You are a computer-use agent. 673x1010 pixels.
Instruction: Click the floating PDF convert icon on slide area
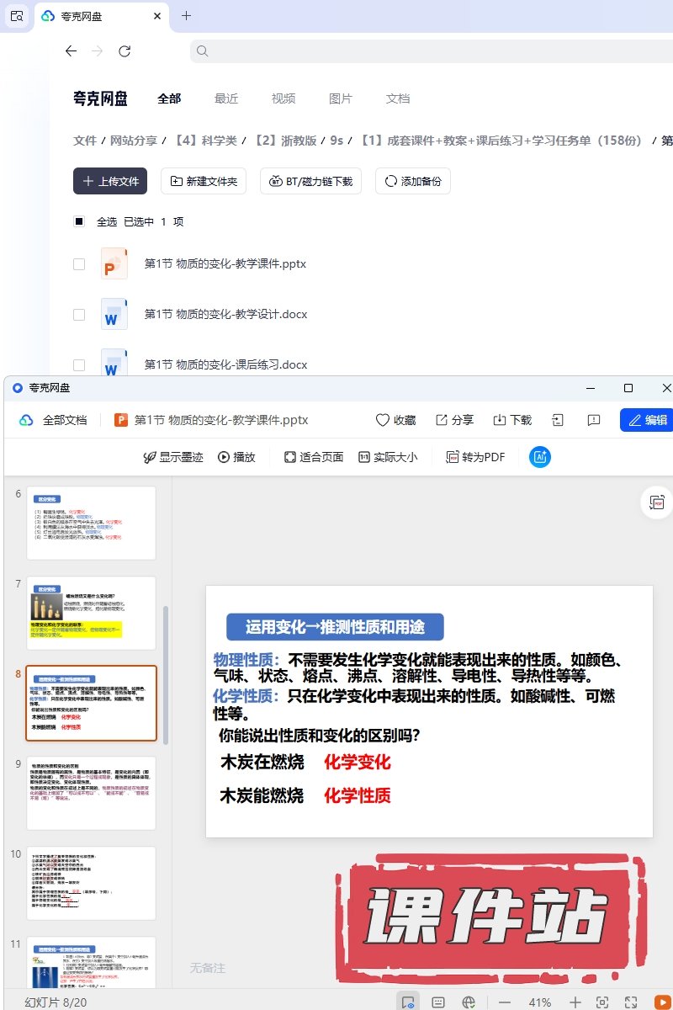click(656, 502)
